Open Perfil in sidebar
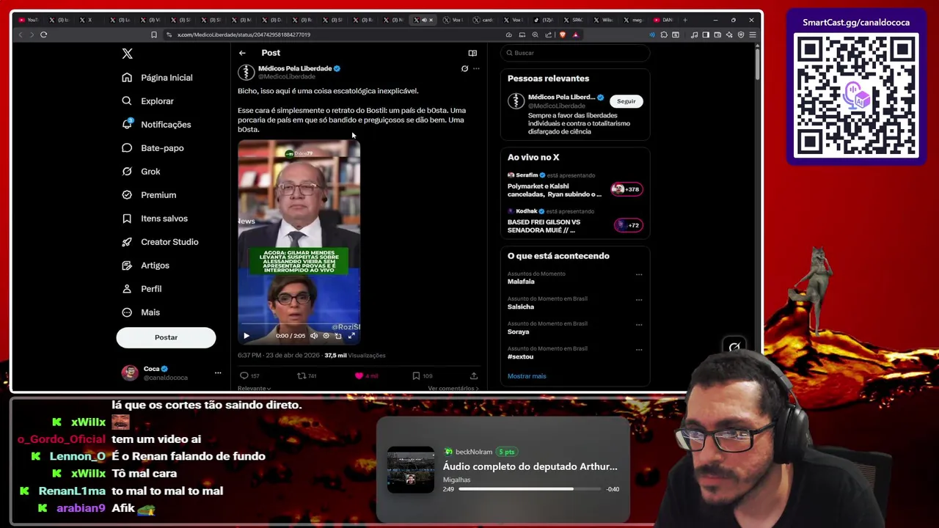The image size is (939, 528). click(142, 288)
